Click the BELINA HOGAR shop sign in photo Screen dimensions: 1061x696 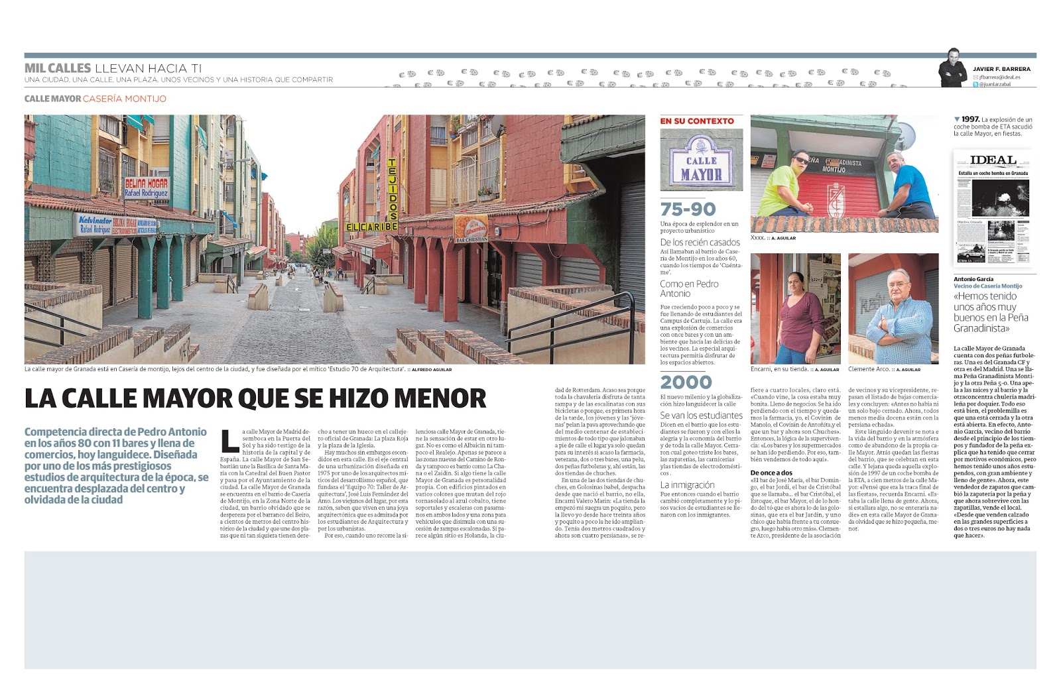(147, 188)
